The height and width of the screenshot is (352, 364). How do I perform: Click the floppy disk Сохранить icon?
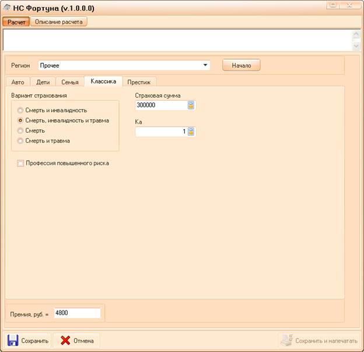pyautogui.click(x=13, y=340)
